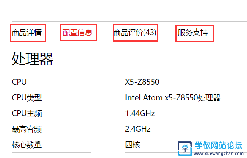Click the CPU主频 label
The height and width of the screenshot is (158, 247).
tap(27, 114)
